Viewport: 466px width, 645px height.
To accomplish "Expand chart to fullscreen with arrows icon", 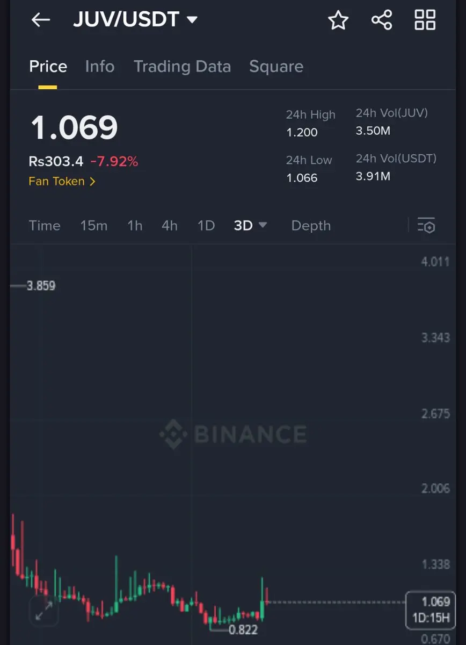I will click(x=44, y=611).
